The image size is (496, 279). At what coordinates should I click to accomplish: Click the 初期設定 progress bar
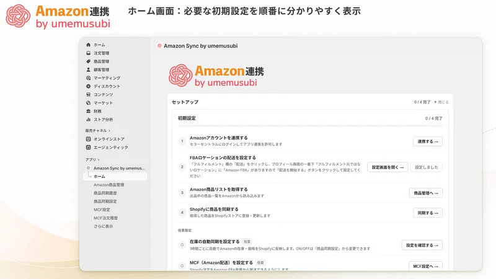[310, 126]
